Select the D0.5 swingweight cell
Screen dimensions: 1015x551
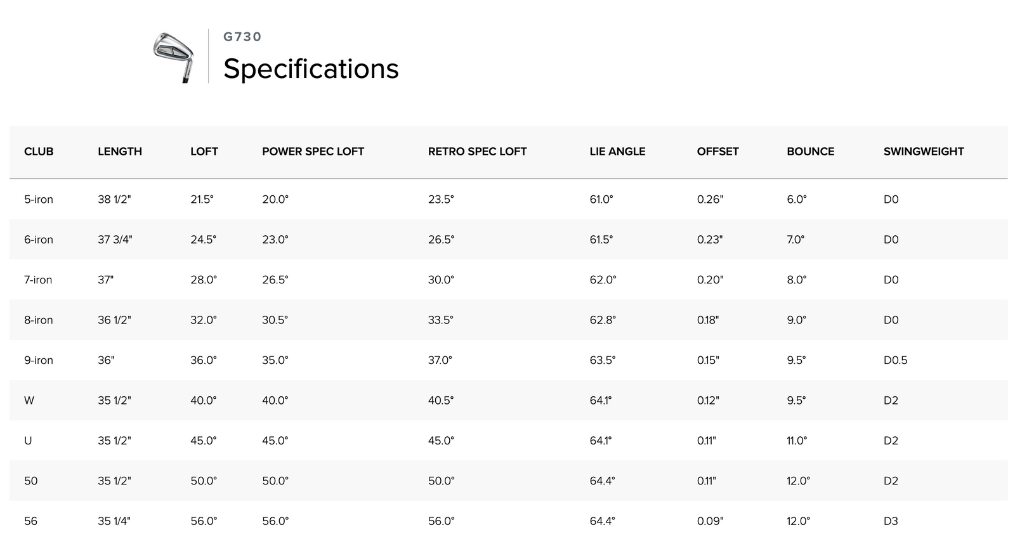(x=895, y=360)
